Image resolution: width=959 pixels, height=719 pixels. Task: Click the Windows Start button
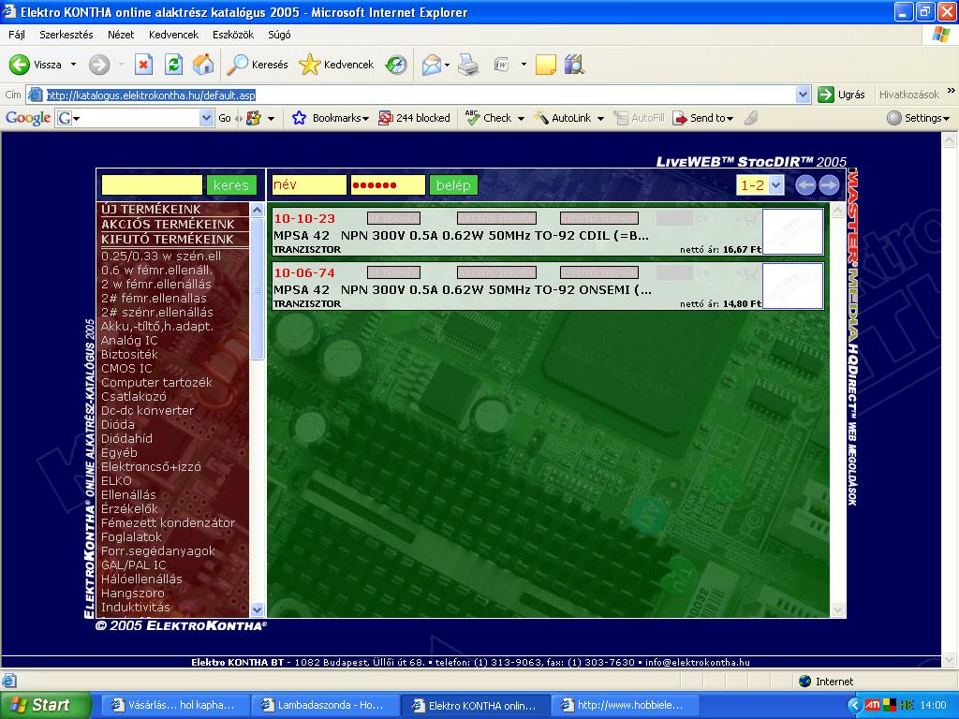tap(45, 705)
